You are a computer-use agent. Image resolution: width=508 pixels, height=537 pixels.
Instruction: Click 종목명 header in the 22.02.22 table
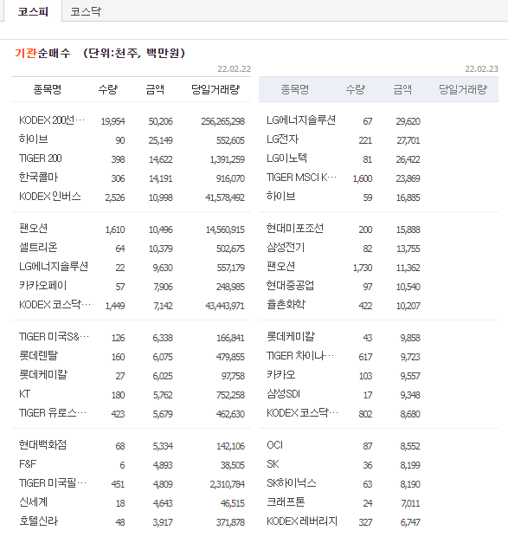[48, 89]
